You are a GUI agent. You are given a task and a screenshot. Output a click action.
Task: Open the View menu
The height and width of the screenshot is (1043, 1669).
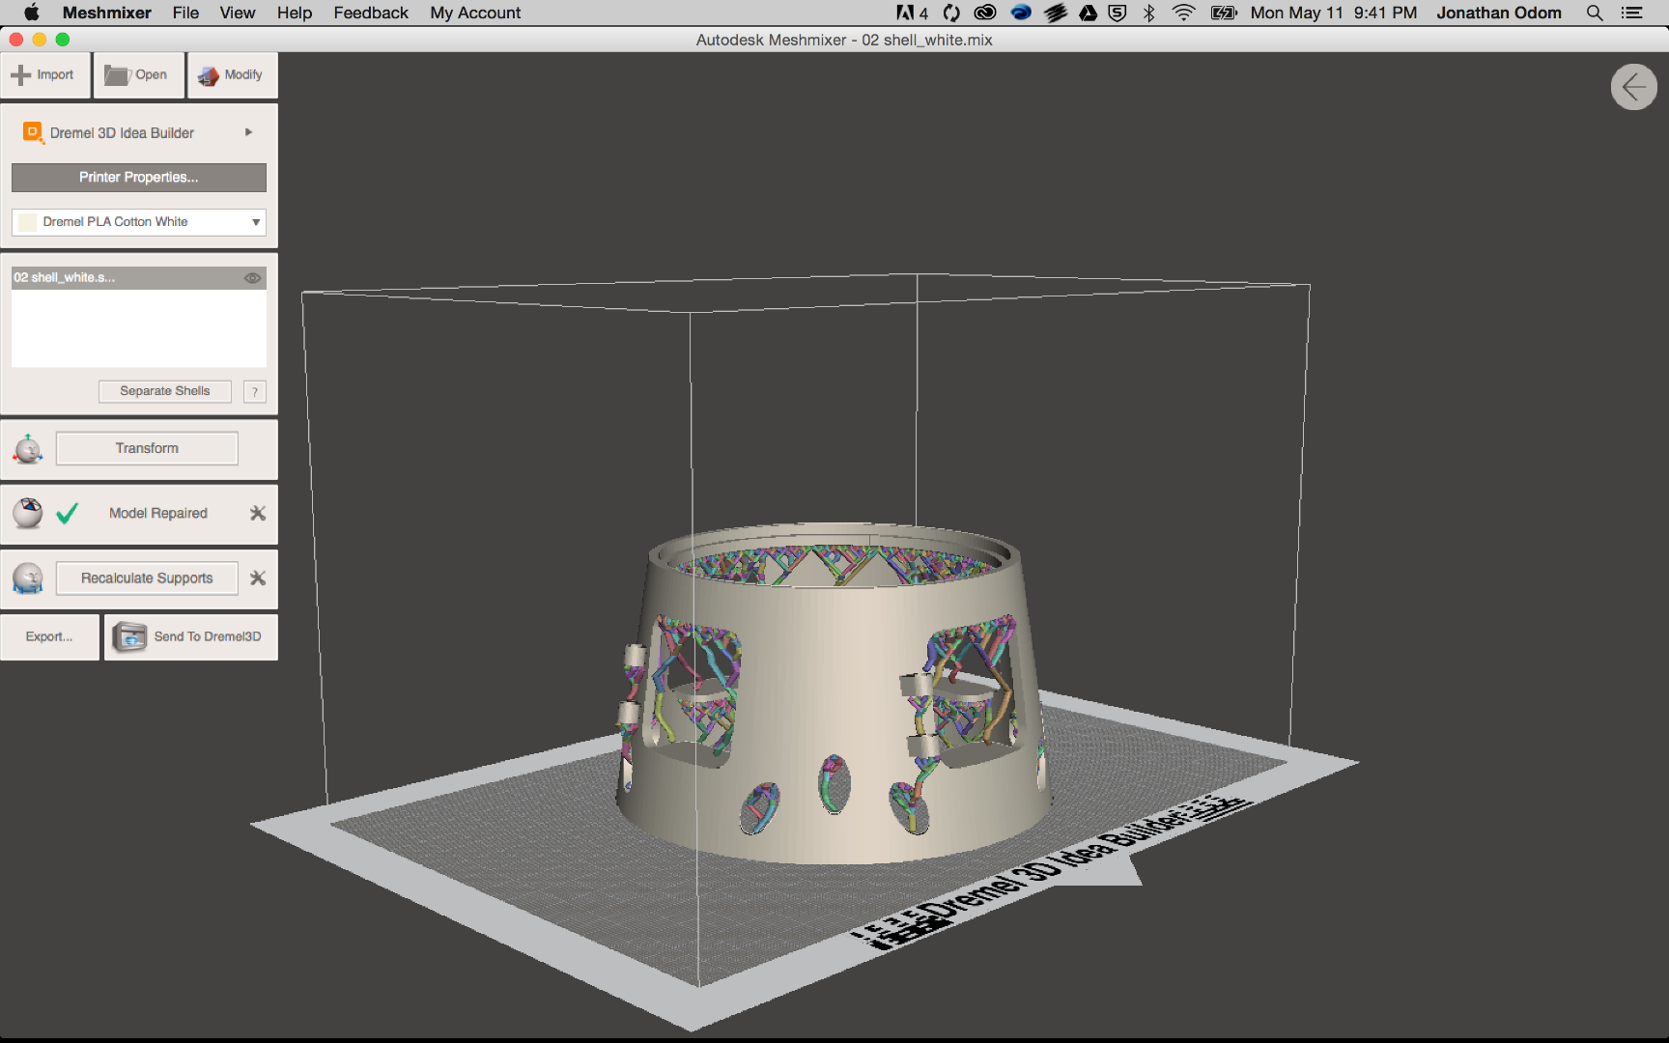point(238,13)
